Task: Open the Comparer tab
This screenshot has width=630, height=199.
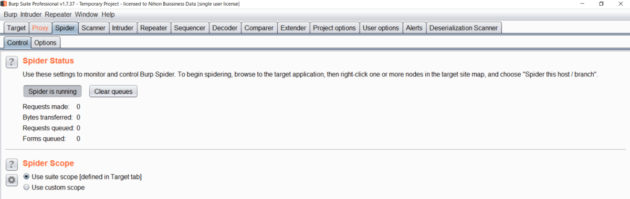Action: point(259,28)
